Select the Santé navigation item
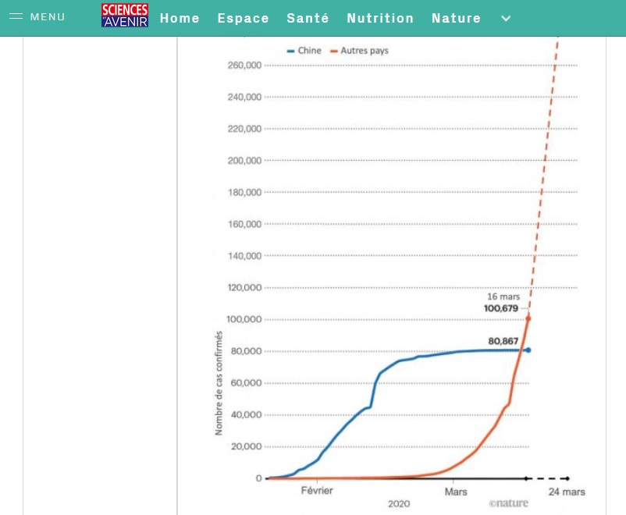The width and height of the screenshot is (626, 515). 308,18
